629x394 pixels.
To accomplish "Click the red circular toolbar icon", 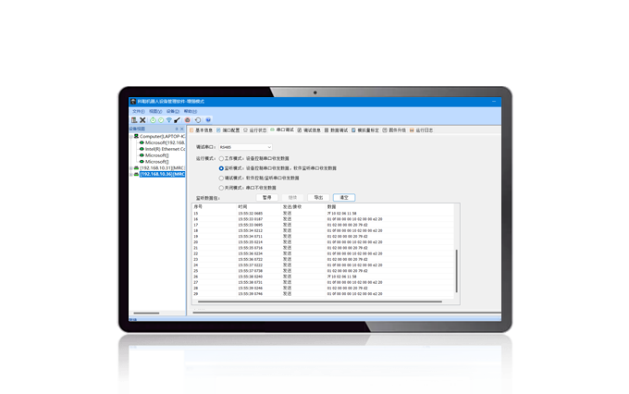I will click(188, 120).
